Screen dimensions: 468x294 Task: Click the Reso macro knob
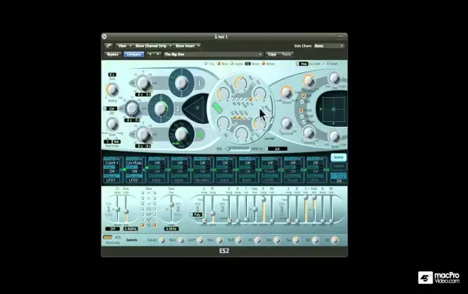click(x=219, y=239)
